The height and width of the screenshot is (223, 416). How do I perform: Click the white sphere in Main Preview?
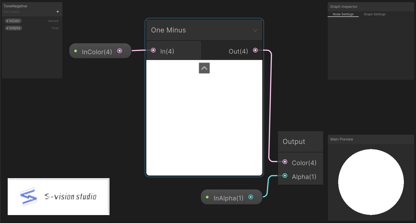coord(371,182)
